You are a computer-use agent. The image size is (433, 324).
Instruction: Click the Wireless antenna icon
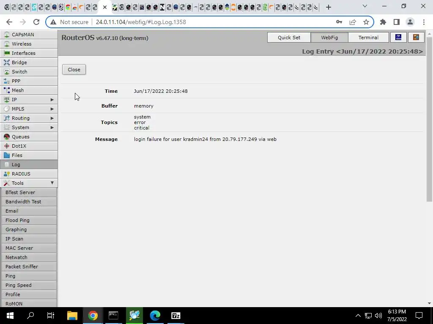click(7, 44)
